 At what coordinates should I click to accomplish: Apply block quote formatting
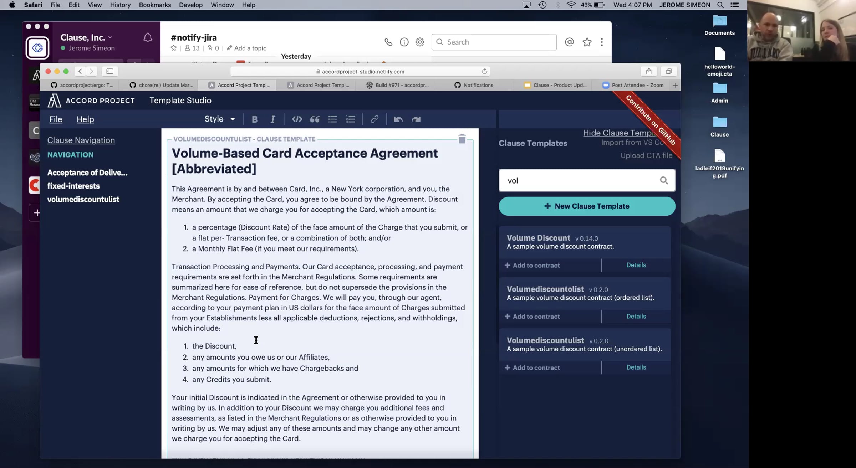pyautogui.click(x=315, y=119)
